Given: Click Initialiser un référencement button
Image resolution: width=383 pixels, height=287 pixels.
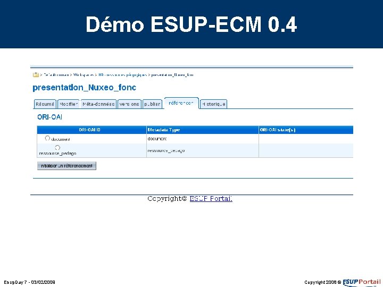Looking at the screenshot, I should pyautogui.click(x=66, y=166).
